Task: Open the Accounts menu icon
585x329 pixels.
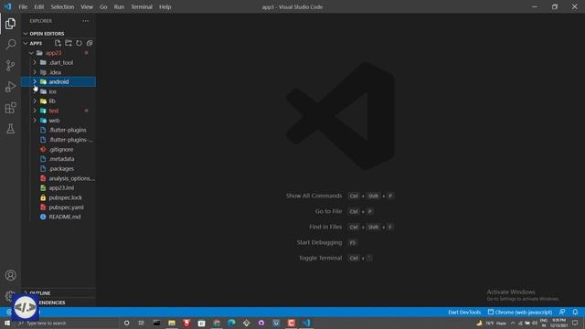Action: point(10,275)
